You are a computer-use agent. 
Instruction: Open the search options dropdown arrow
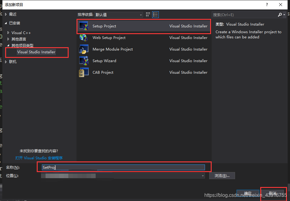point(284,15)
